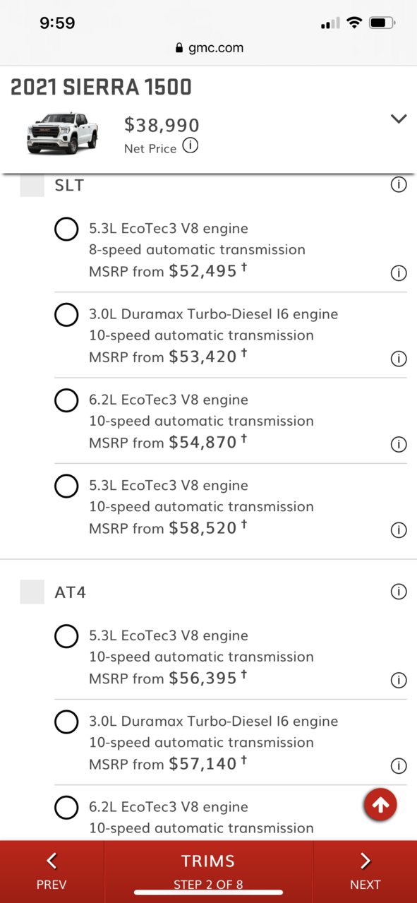
Task: Toggle the AT4 trim checkbox
Action: [32, 592]
